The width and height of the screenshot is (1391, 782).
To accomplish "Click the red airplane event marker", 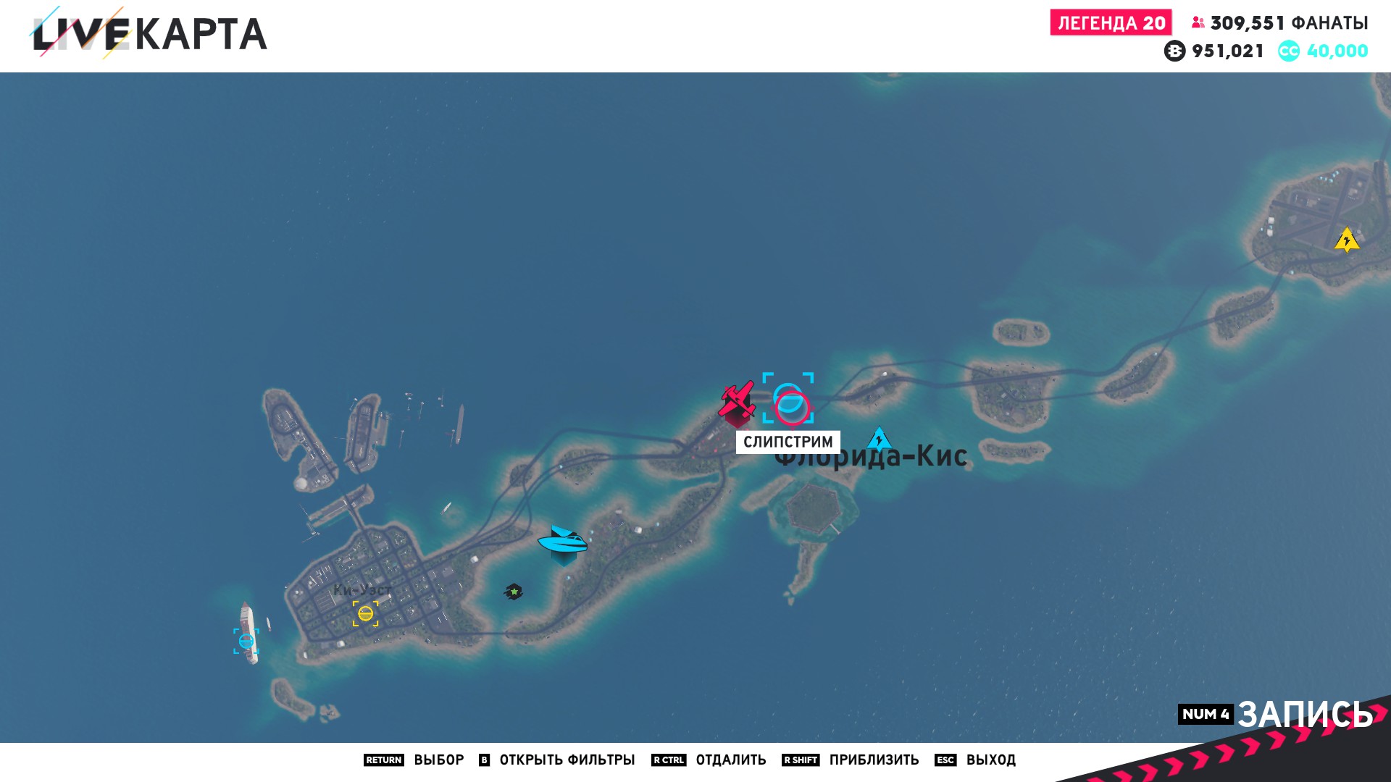I will click(738, 400).
